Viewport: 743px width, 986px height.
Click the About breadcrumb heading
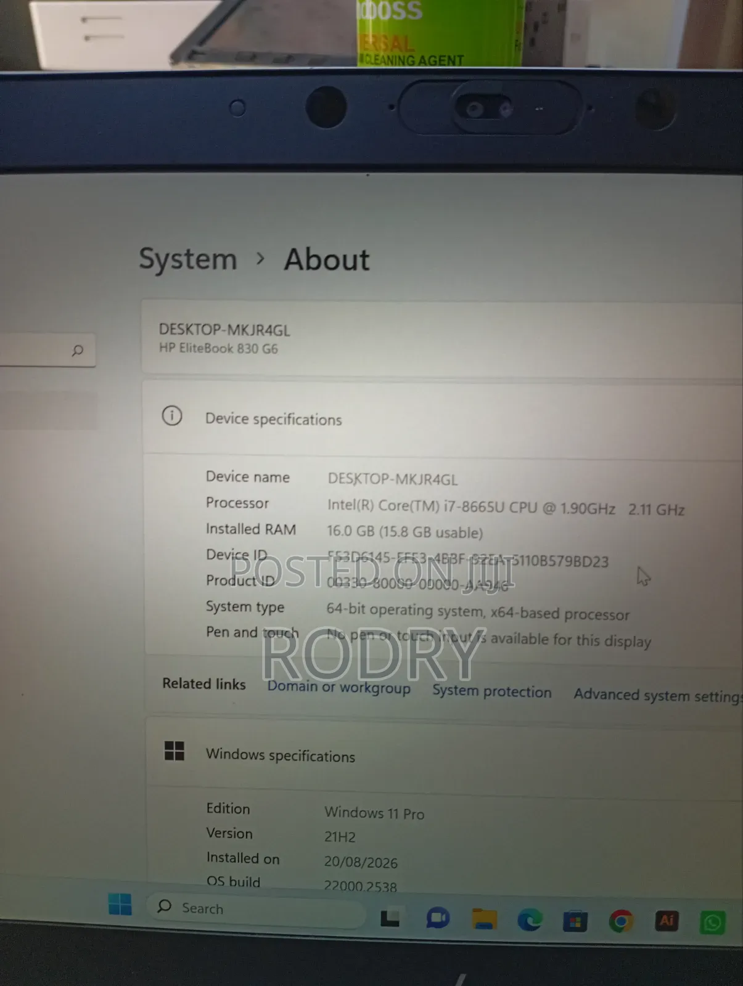327,259
